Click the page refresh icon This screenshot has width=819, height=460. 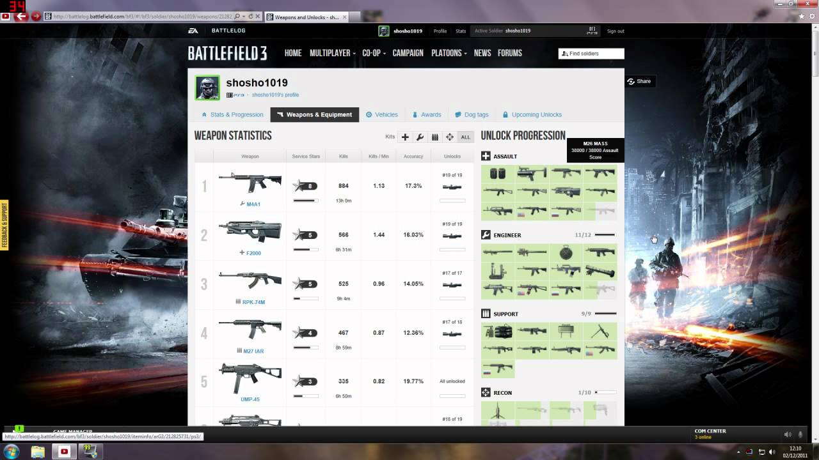(250, 17)
